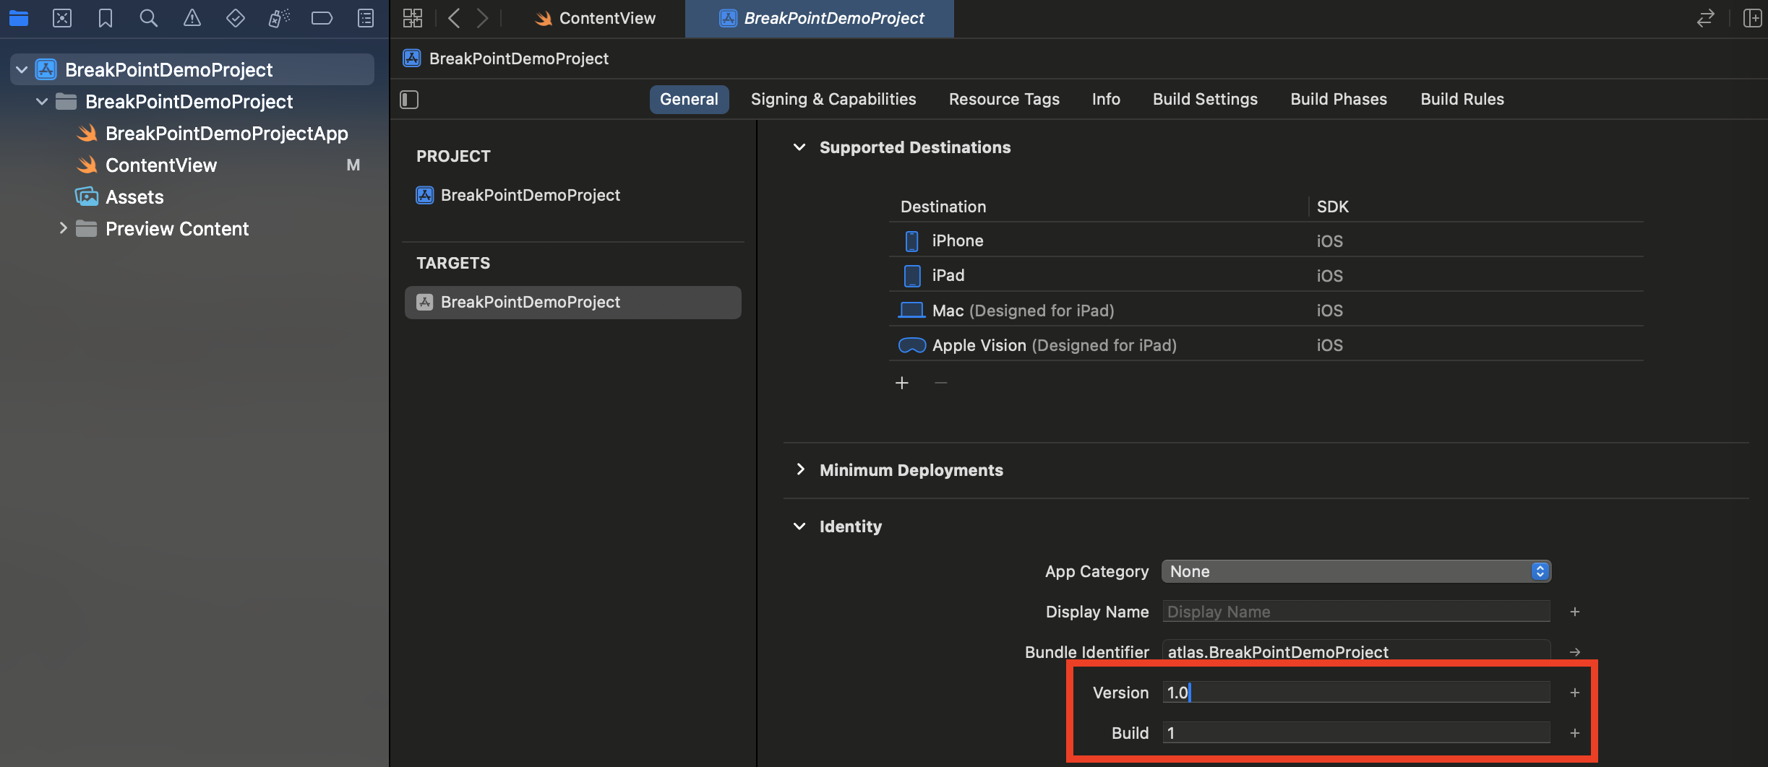
Task: Go back with the left arrow
Action: tap(454, 18)
